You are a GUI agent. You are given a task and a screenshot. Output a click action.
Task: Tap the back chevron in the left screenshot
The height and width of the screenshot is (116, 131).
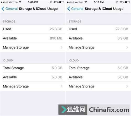[3, 9]
